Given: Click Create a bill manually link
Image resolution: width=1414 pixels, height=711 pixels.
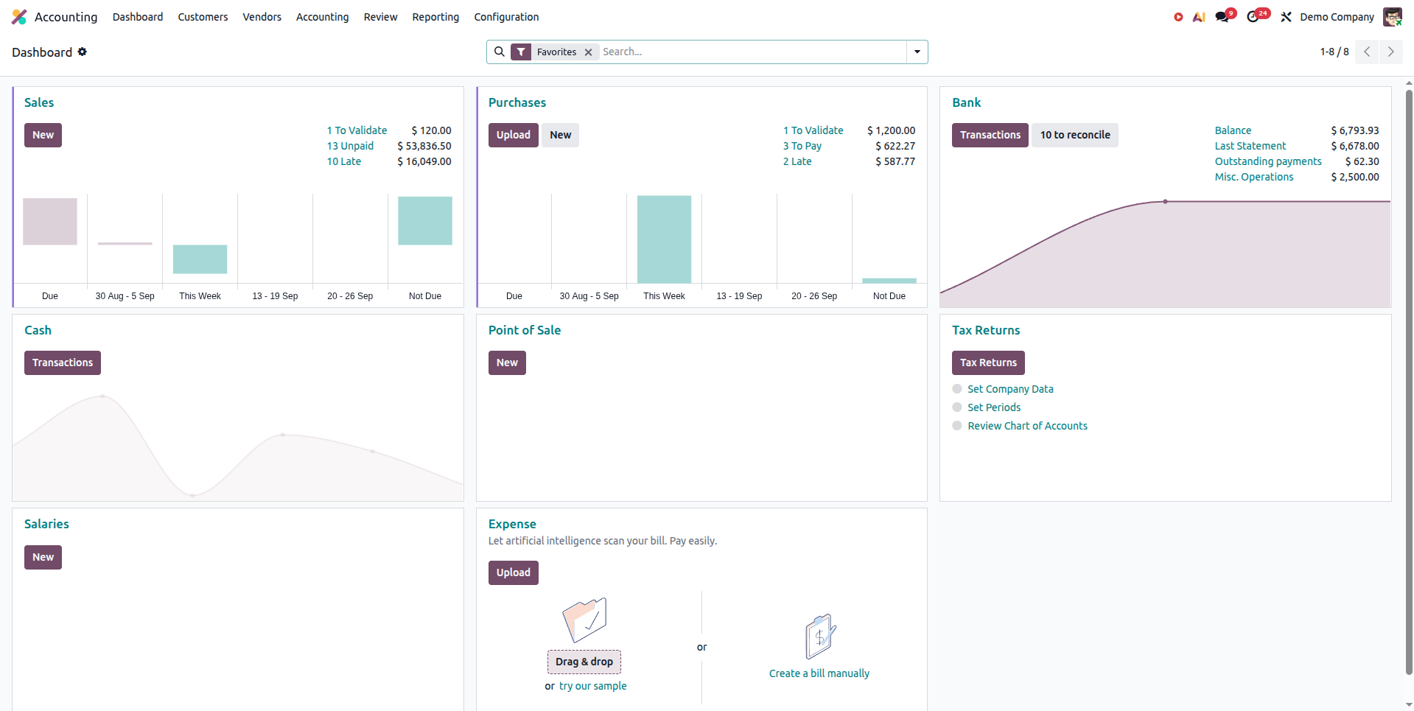Looking at the screenshot, I should (819, 673).
